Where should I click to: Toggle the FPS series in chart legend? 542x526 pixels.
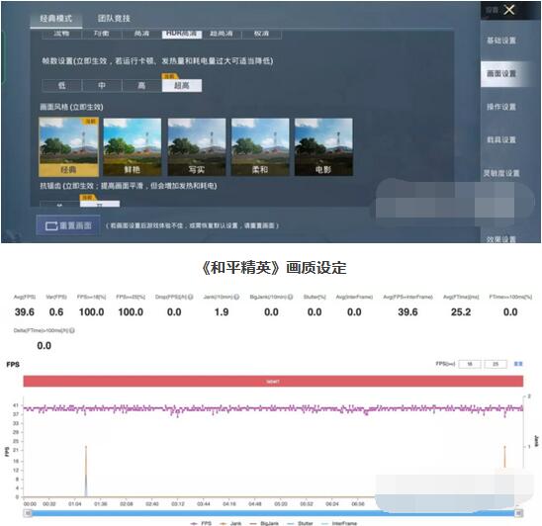click(201, 523)
